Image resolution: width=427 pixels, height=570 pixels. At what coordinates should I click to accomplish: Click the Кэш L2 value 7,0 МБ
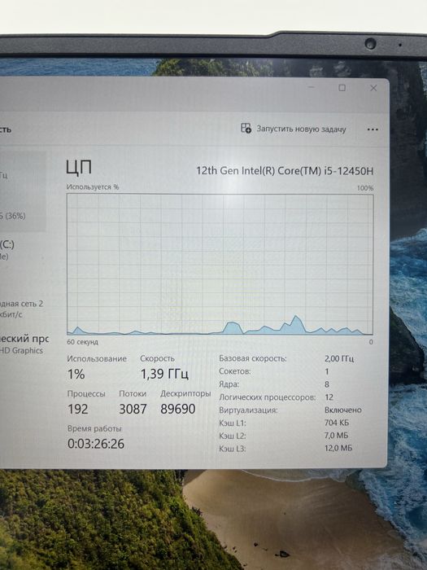pyautogui.click(x=336, y=436)
